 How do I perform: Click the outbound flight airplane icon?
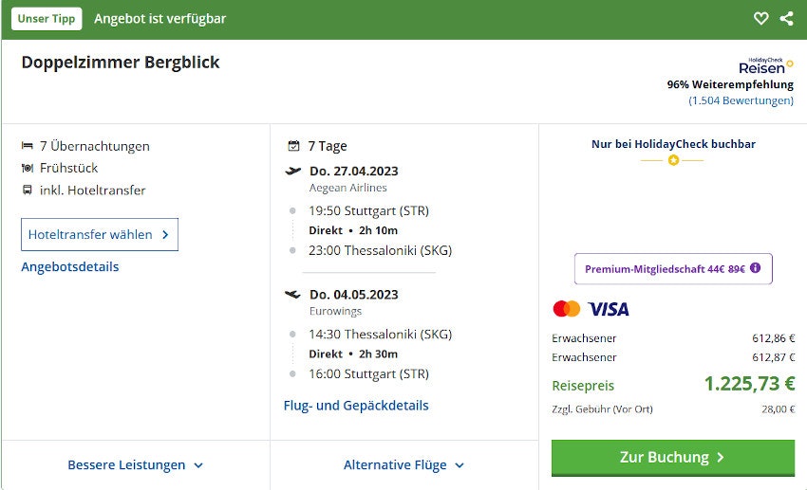pos(293,172)
